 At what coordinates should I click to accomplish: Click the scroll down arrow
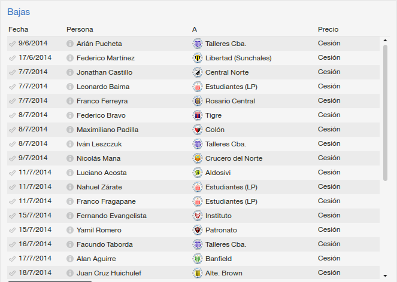385,275
